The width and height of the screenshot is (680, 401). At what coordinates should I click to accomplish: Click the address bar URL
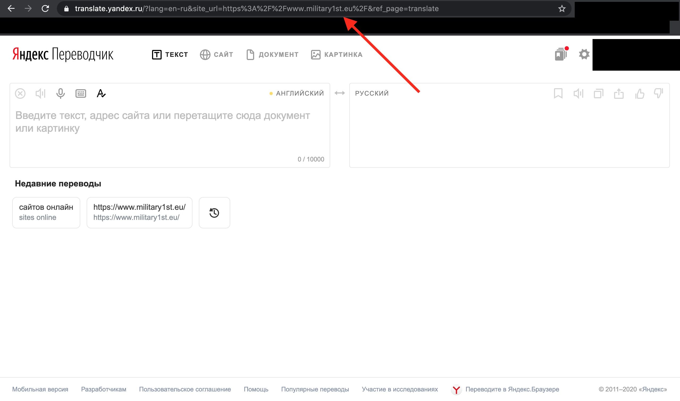tap(257, 9)
